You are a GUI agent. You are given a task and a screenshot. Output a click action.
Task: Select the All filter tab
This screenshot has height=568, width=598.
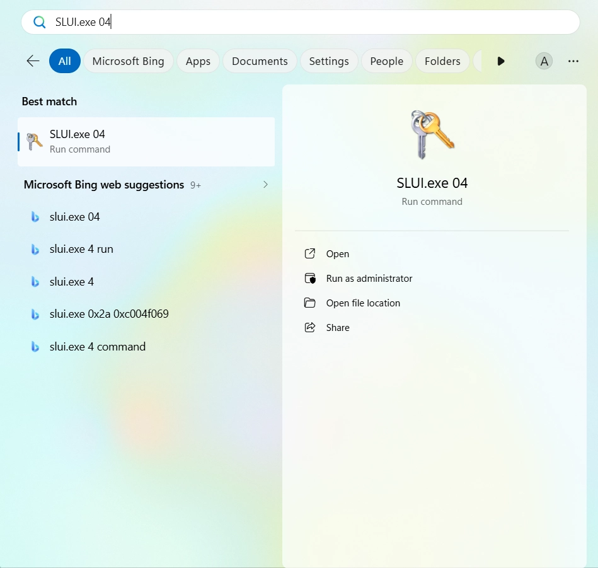coord(65,61)
